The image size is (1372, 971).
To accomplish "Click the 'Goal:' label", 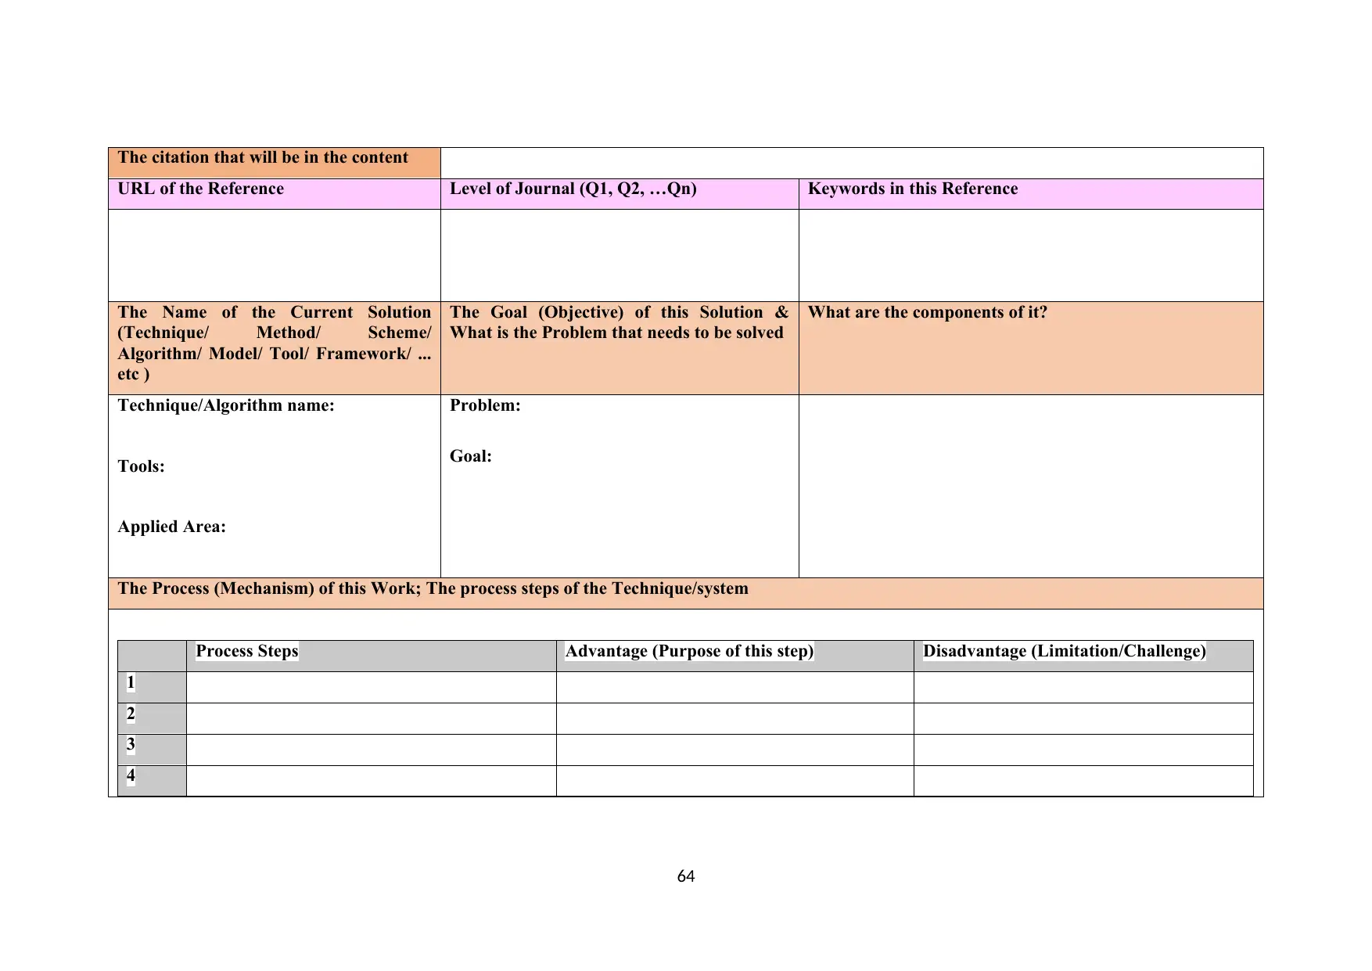I will [471, 456].
